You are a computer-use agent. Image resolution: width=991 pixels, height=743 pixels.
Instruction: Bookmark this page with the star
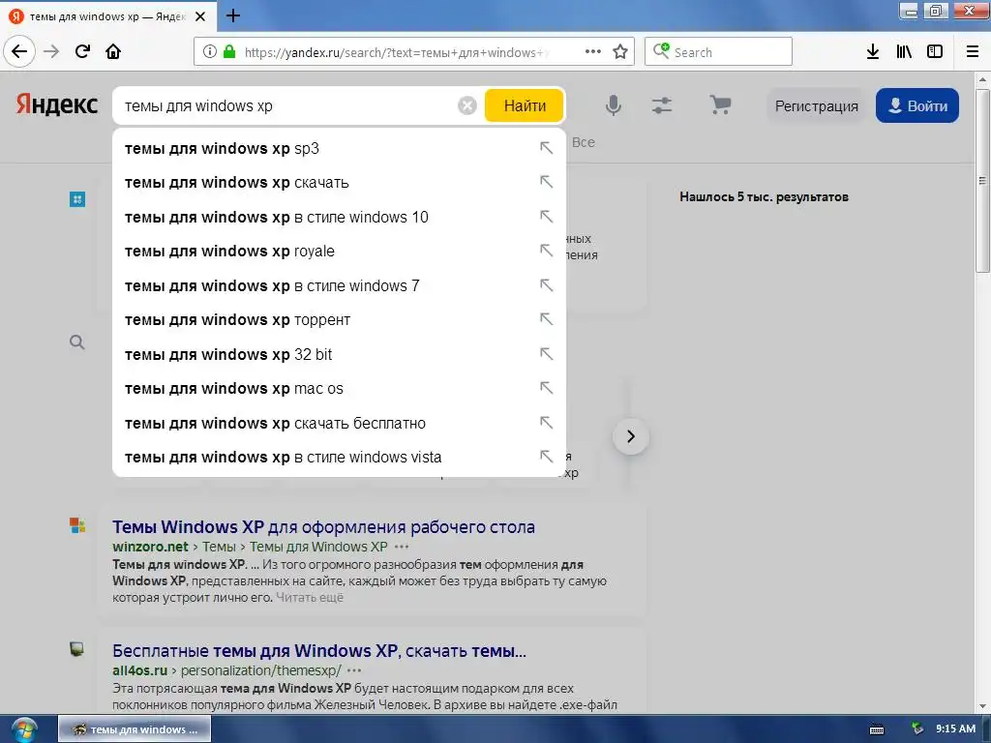click(620, 51)
